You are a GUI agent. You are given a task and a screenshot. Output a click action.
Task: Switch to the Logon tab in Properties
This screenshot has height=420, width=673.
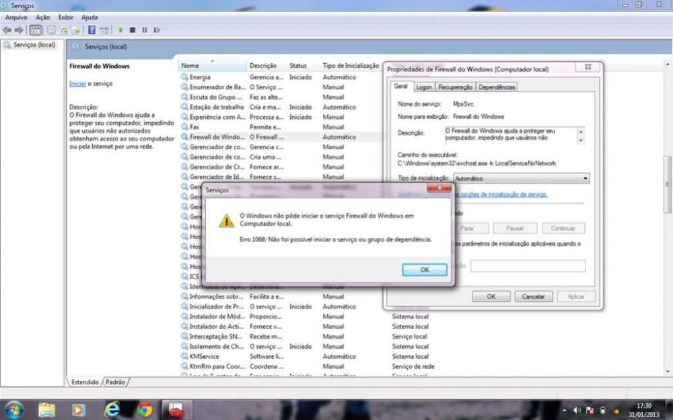(x=423, y=87)
